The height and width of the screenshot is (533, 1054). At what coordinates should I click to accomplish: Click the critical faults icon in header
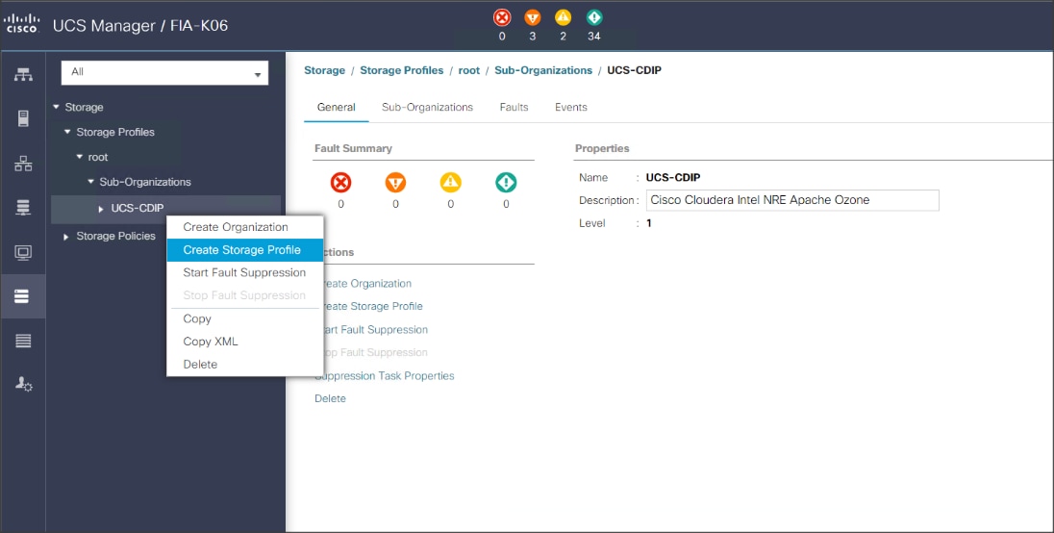point(502,17)
